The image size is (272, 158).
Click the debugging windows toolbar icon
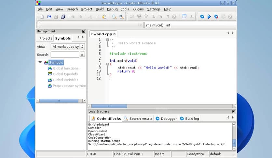184,17
